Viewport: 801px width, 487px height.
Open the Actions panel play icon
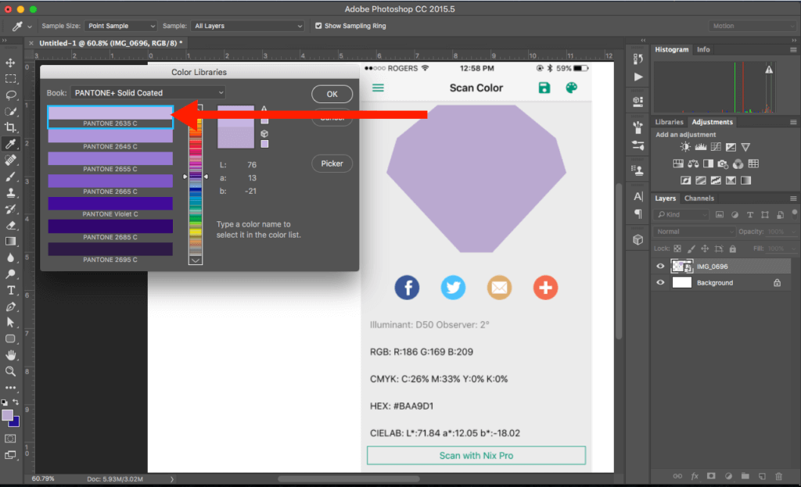point(638,77)
